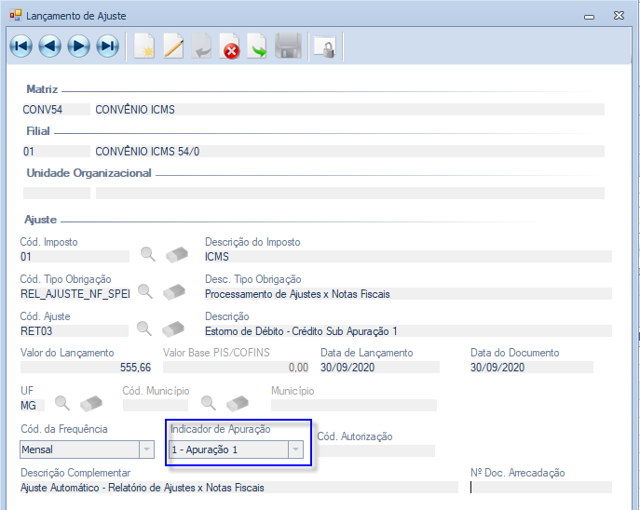Open Indicador de Apuração dropdown arrow
Viewport: 640px width, 510px height.
click(295, 450)
